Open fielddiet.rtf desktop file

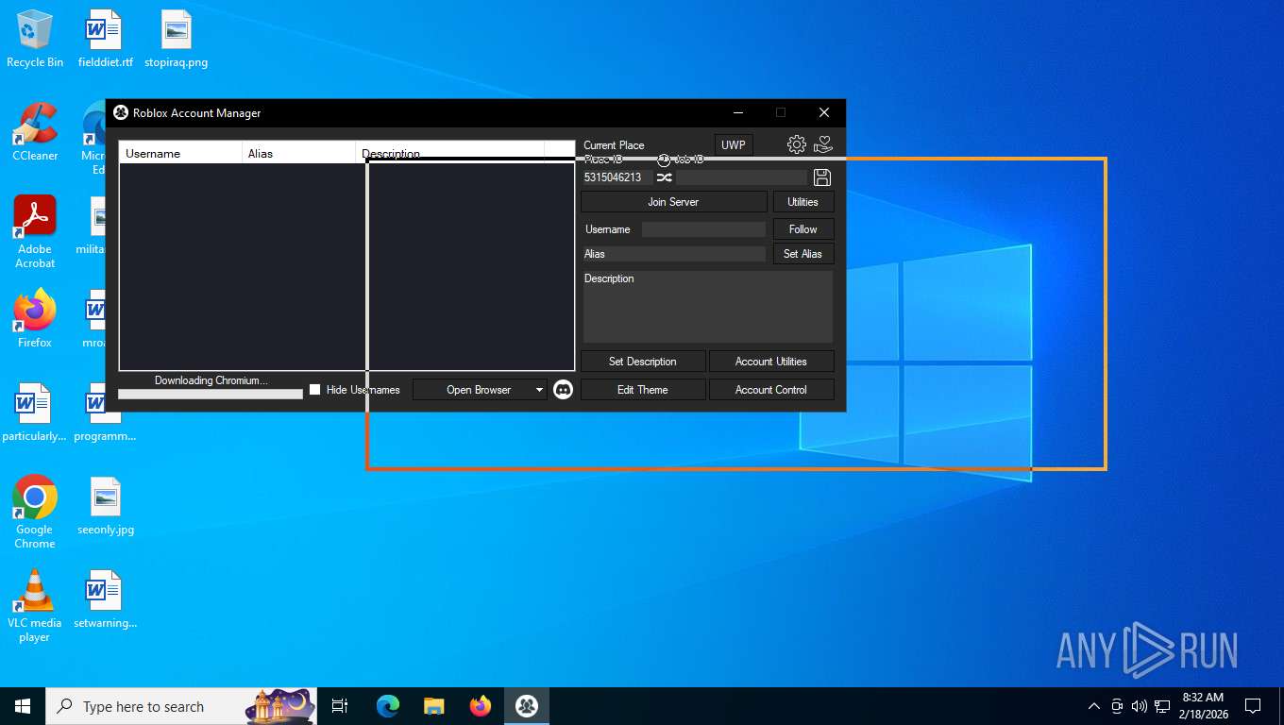pos(105,40)
